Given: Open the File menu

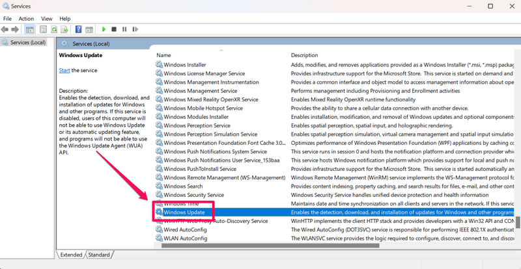Looking at the screenshot, I should pos(7,19).
